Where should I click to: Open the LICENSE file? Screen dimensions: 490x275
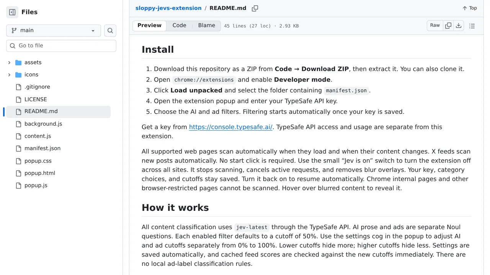[x=36, y=99]
